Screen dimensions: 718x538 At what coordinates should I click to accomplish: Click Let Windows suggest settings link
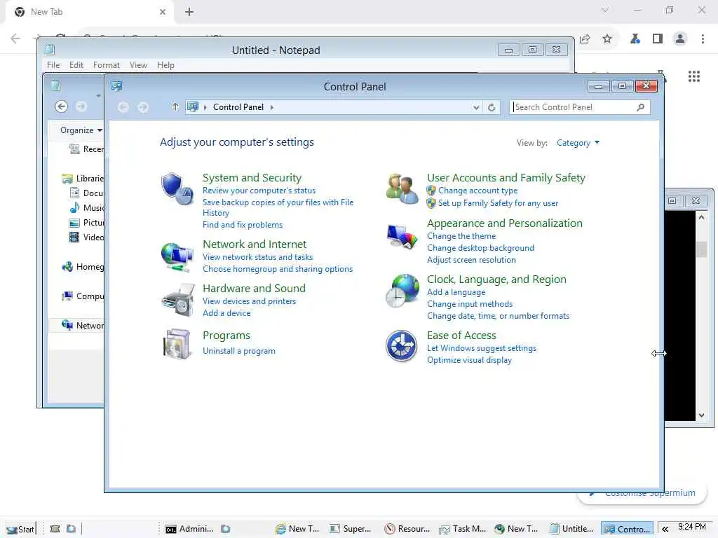481,348
